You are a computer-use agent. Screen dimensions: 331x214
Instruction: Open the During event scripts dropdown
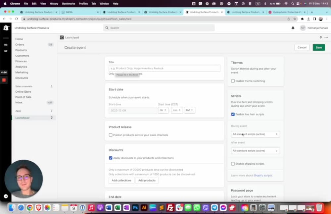coord(255,134)
